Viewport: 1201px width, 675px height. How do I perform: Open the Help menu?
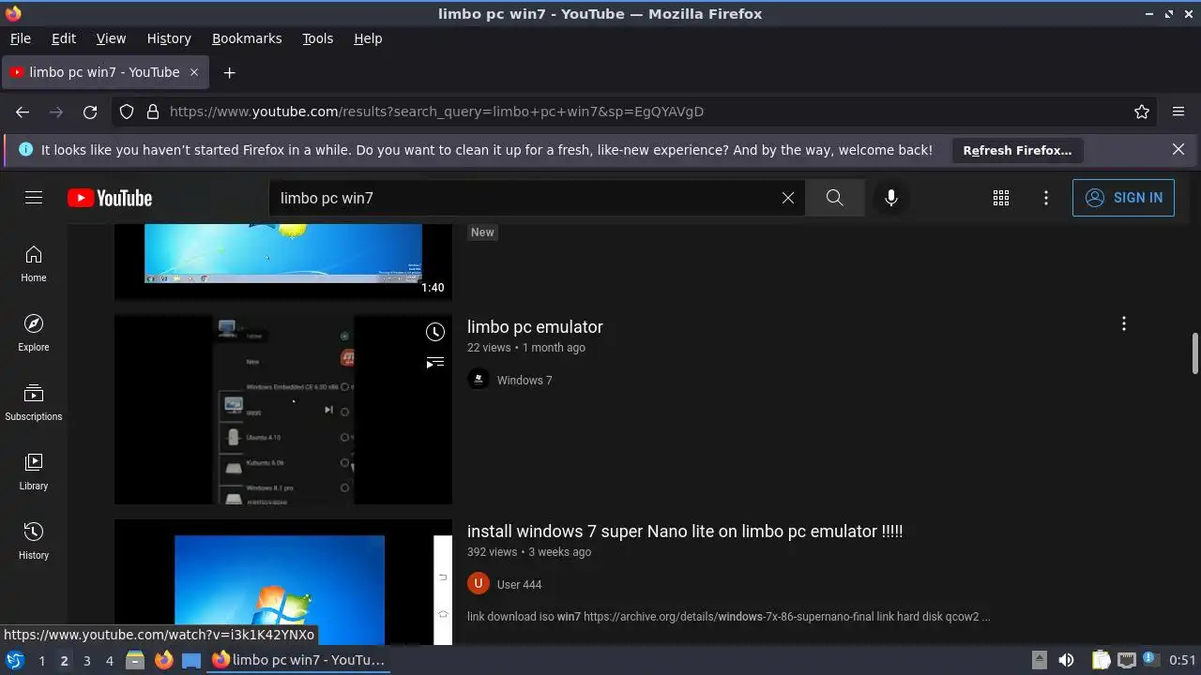pos(368,38)
